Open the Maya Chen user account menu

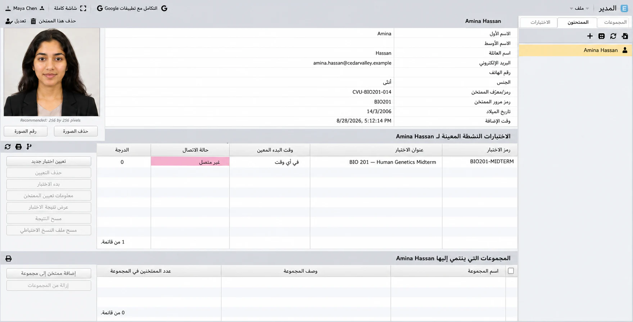pyautogui.click(x=25, y=8)
